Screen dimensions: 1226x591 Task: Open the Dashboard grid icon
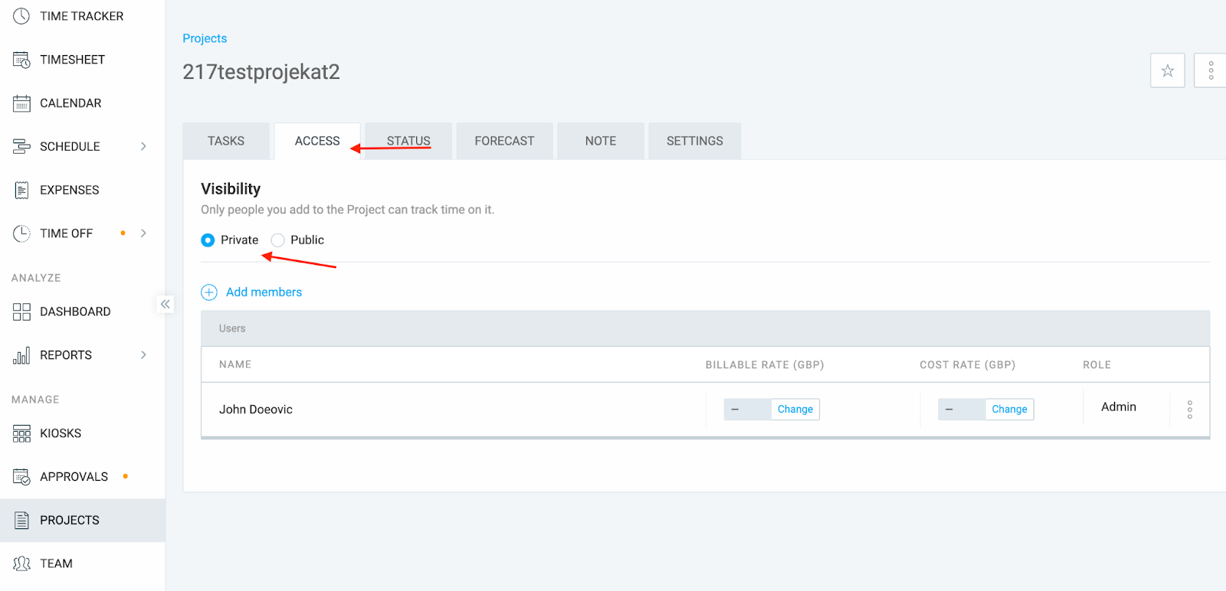pyautogui.click(x=21, y=312)
